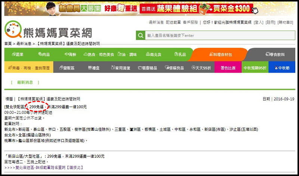Open the 南北貨 category
The image size is (299, 176).
click(x=154, y=54)
